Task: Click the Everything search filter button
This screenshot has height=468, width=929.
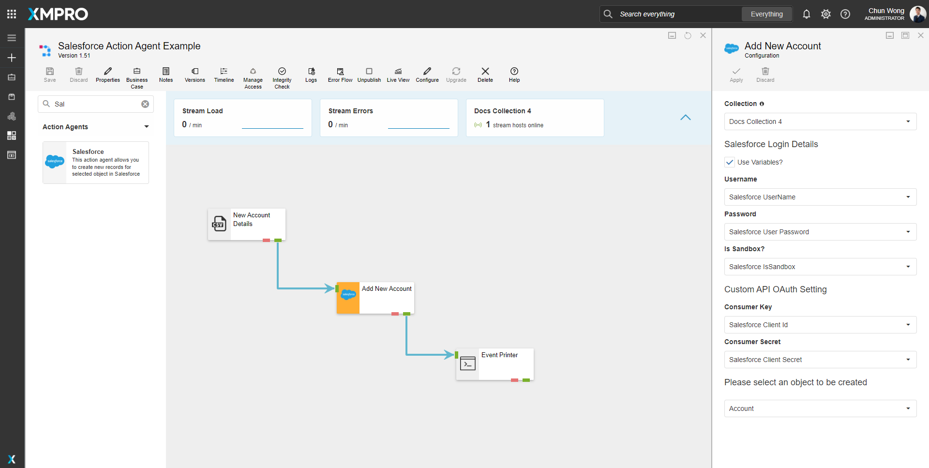Action: [766, 14]
